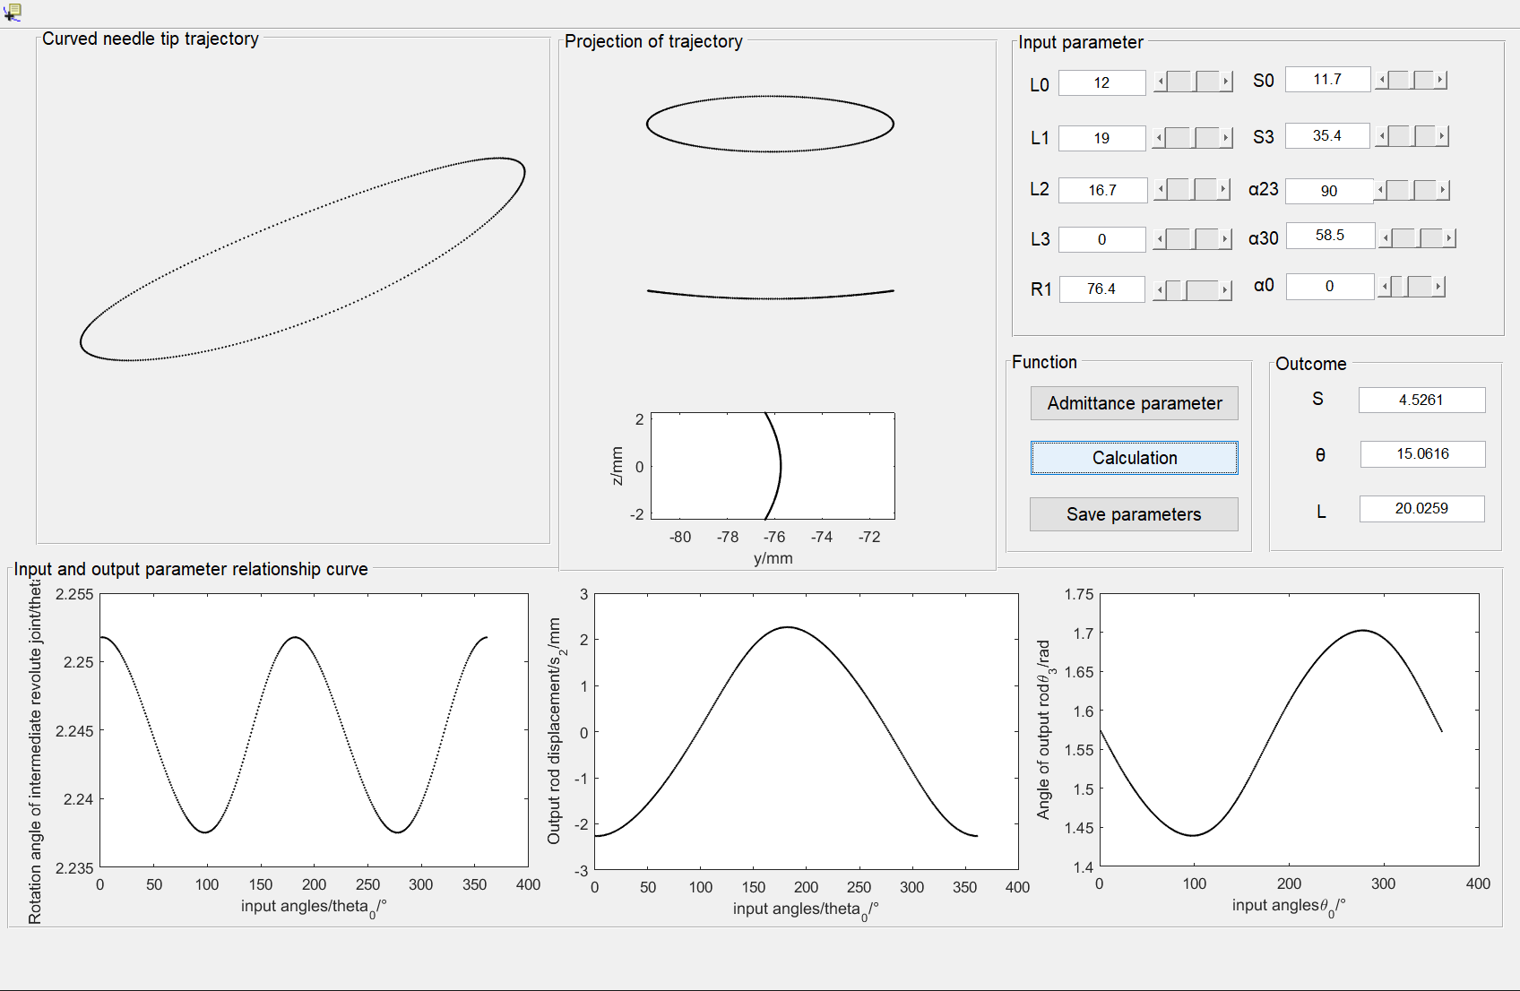This screenshot has height=991, width=1520.
Task: Click right arrow of α0 slider
Action: tap(1438, 287)
